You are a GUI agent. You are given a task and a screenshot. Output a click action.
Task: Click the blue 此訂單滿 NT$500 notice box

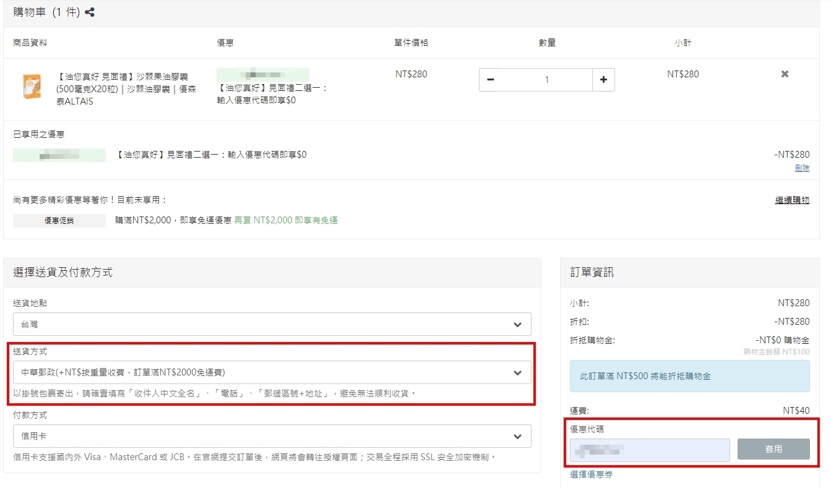689,376
